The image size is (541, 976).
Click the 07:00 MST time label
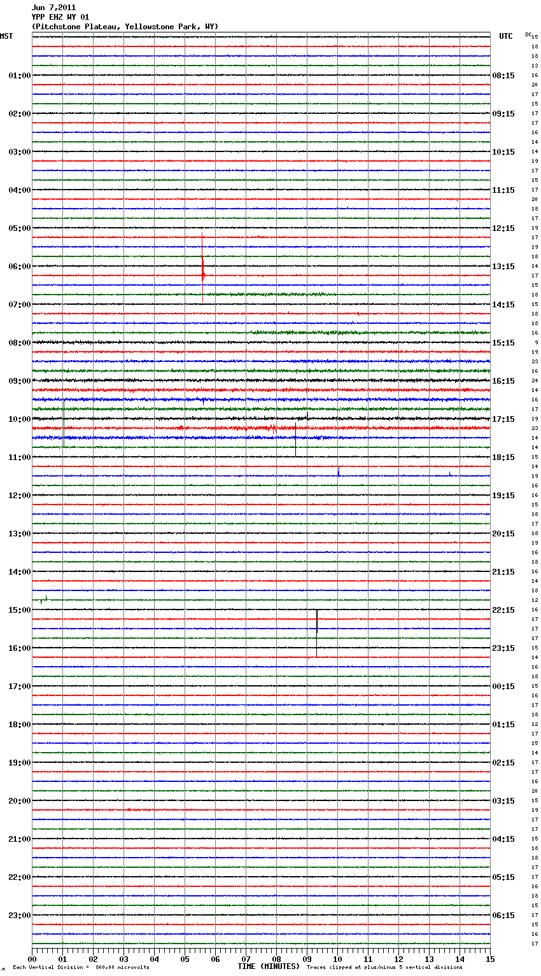(20, 305)
